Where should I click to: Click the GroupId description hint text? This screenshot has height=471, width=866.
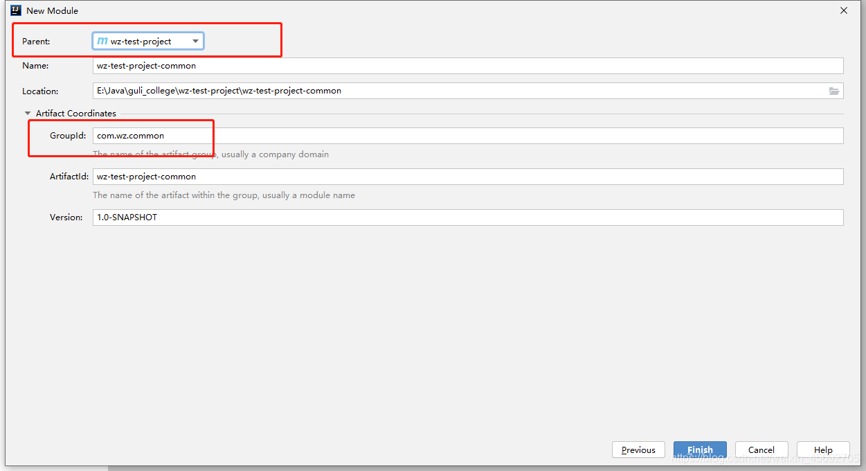pos(211,154)
